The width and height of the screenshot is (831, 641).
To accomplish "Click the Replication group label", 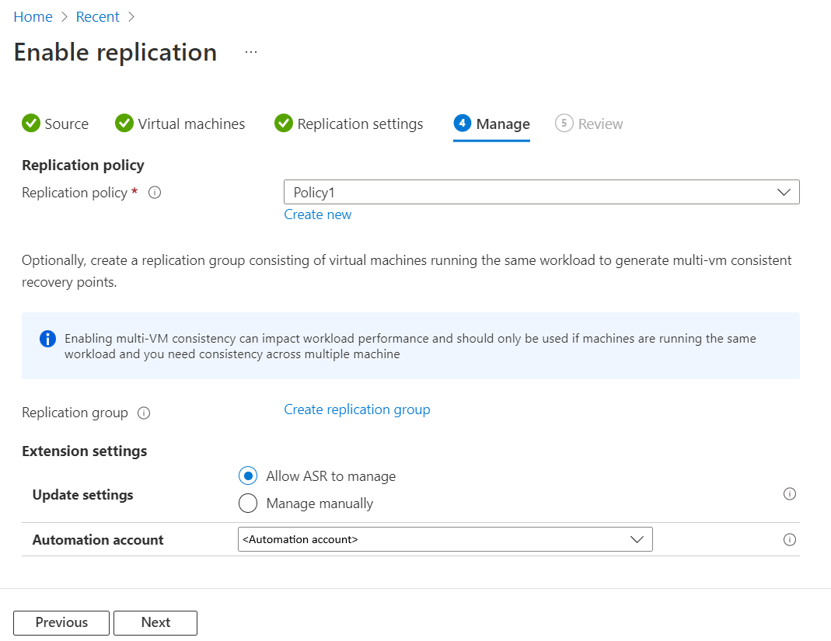I will point(75,413).
